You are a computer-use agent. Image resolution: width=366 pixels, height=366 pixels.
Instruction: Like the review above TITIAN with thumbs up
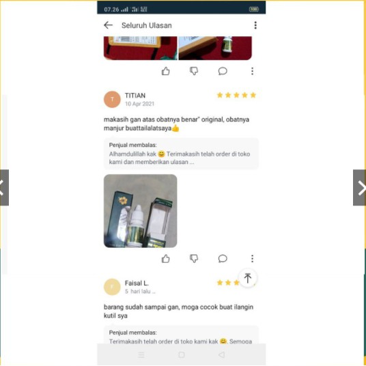coord(165,71)
